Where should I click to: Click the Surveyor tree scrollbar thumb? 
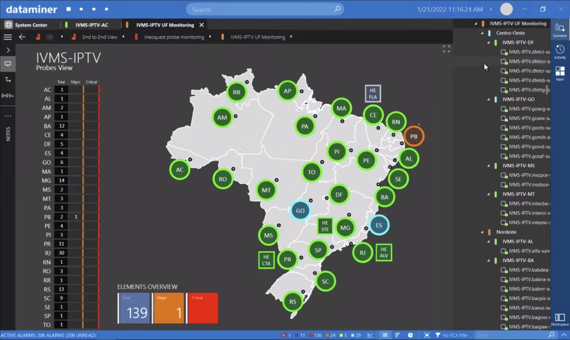(547, 90)
